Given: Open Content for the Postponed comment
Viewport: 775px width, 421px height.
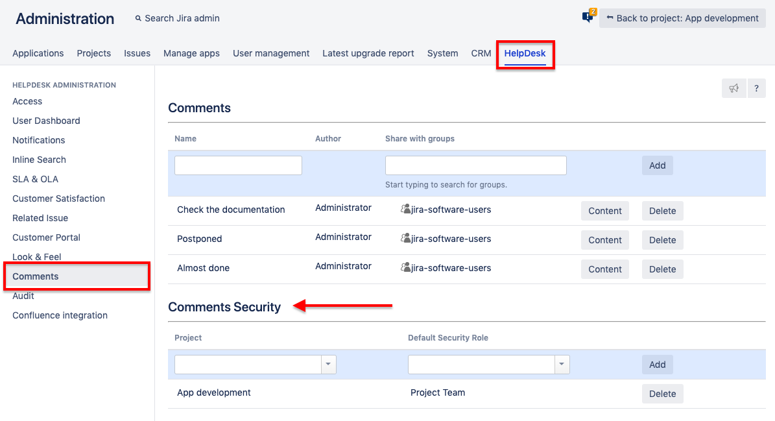Looking at the screenshot, I should tap(604, 240).
